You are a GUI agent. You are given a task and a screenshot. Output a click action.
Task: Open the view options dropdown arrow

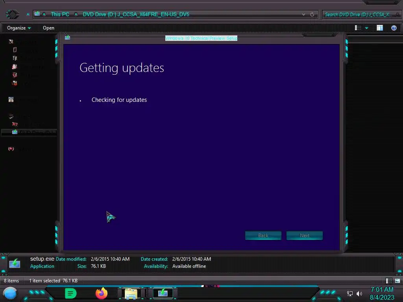tap(366, 28)
